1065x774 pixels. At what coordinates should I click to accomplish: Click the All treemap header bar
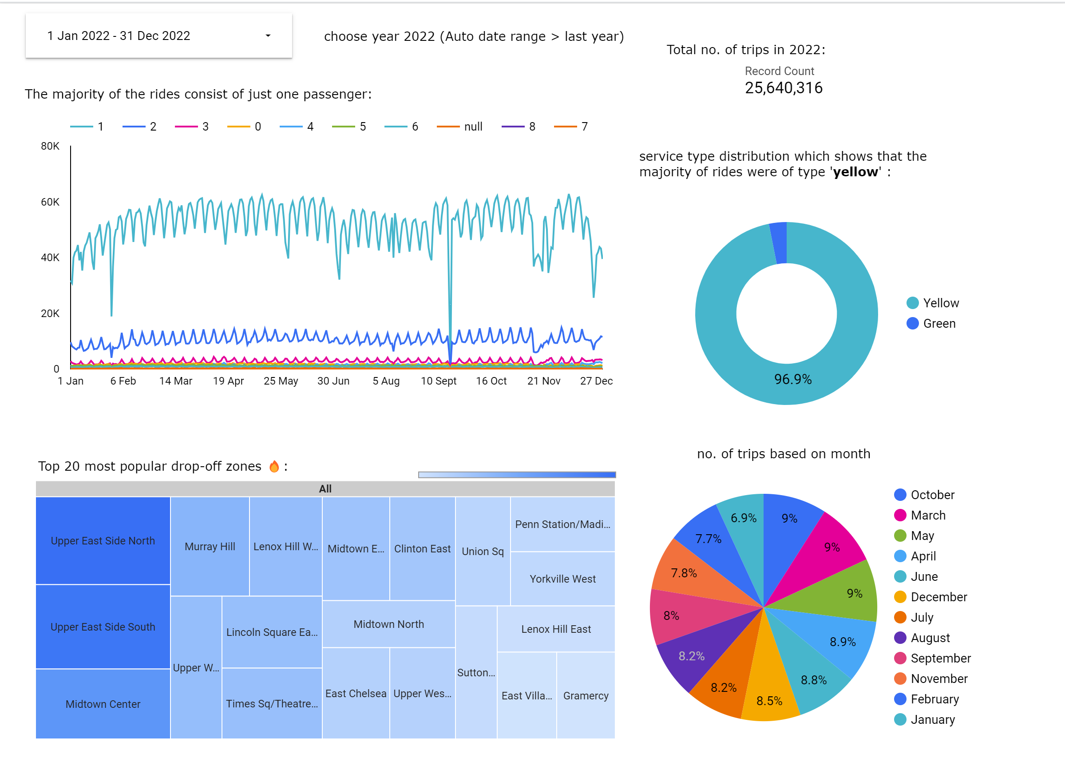[325, 488]
